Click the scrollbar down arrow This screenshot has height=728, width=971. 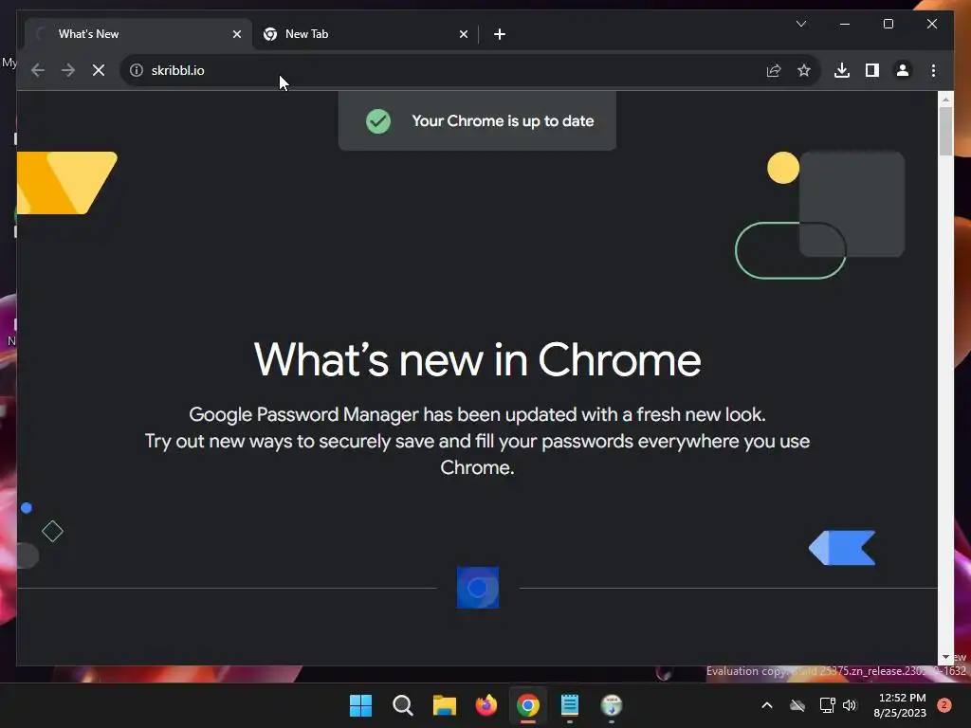pos(945,657)
